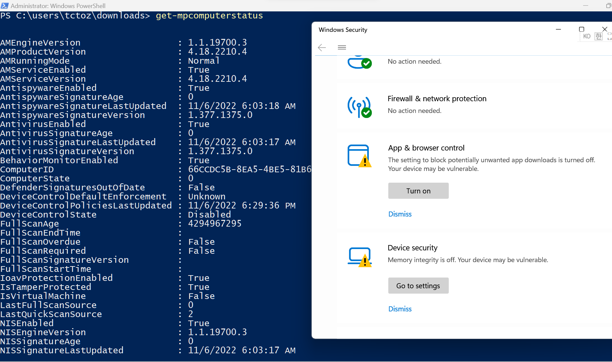This screenshot has height=362, width=612.
Task: Turn on potentially unwanted app blocking
Action: point(418,191)
